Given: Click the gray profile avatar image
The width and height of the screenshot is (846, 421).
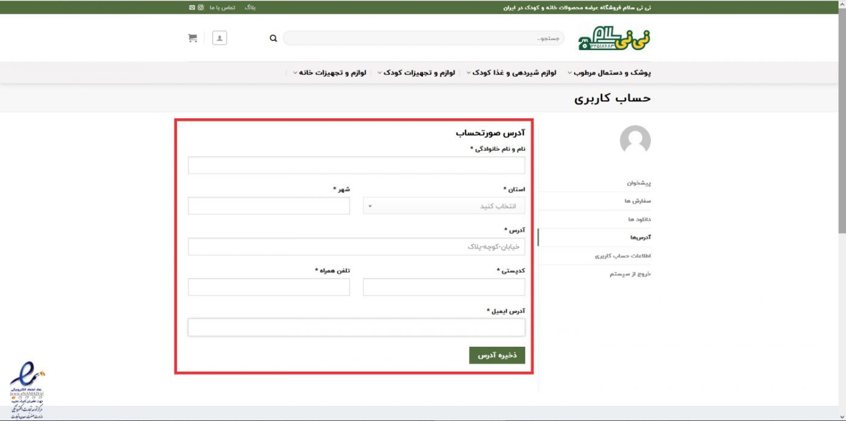Looking at the screenshot, I should click(x=635, y=141).
